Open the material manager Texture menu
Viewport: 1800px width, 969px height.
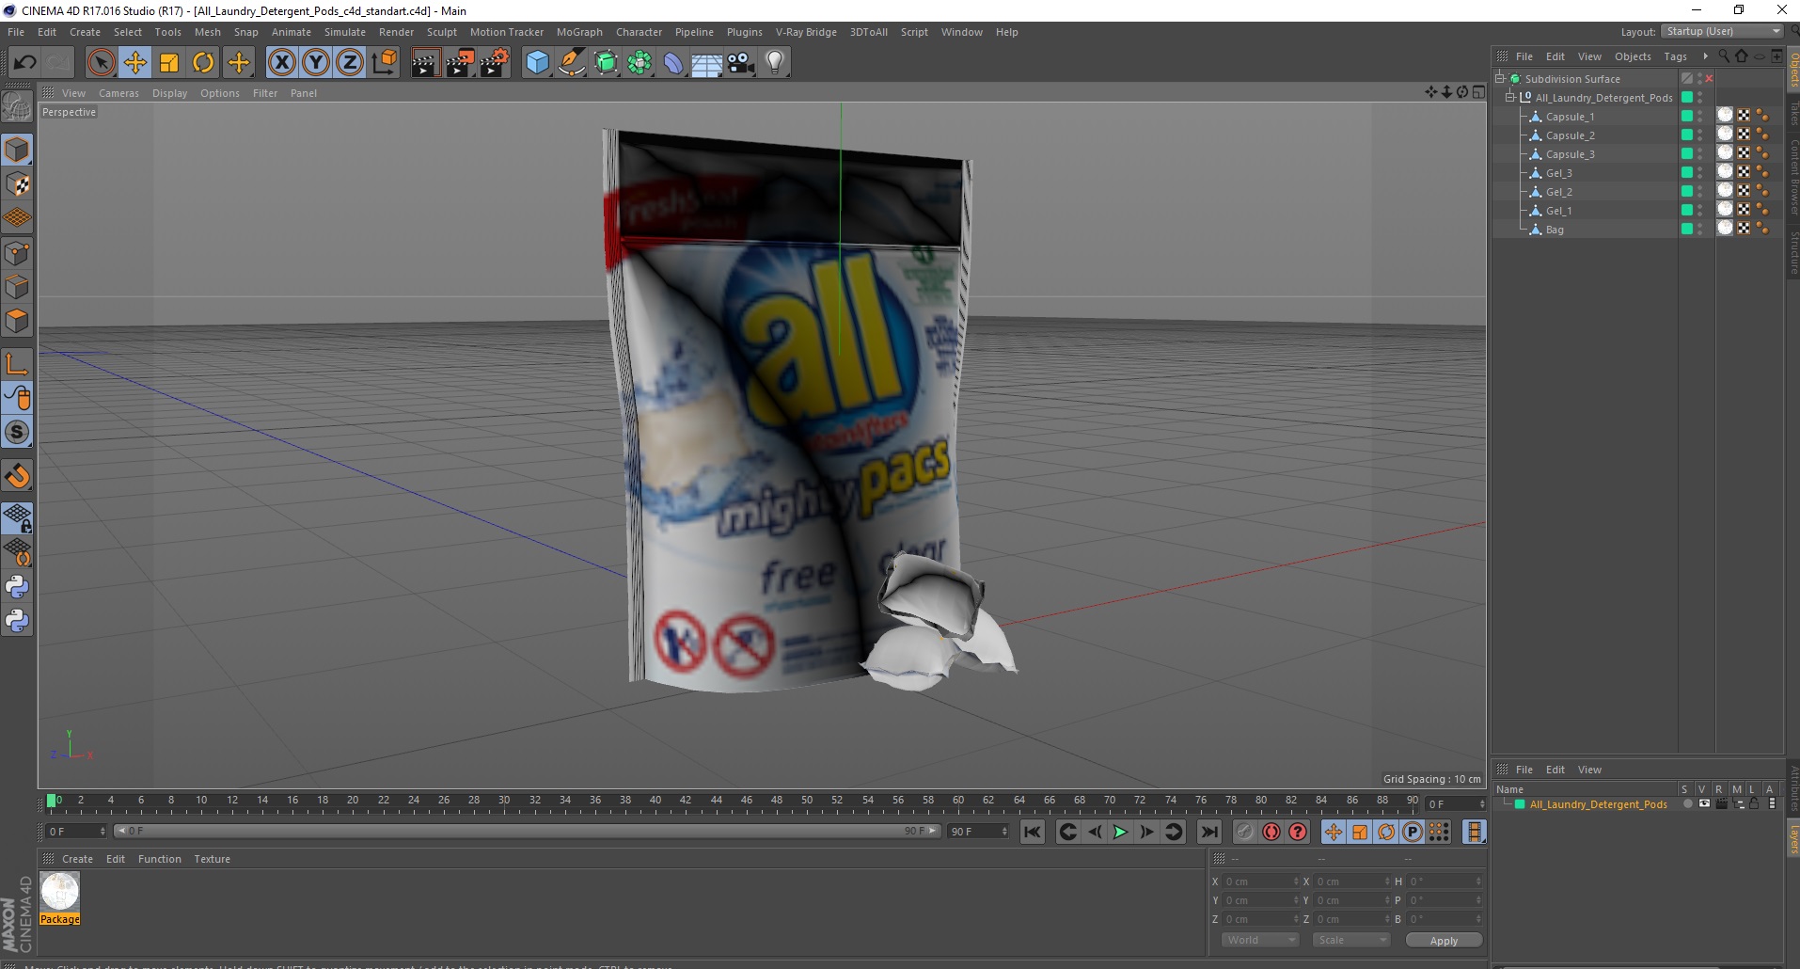(212, 859)
